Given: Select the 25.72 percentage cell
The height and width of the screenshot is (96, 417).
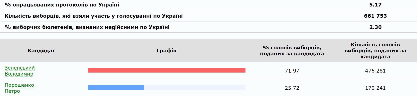Looking at the screenshot, I should click(x=292, y=88).
